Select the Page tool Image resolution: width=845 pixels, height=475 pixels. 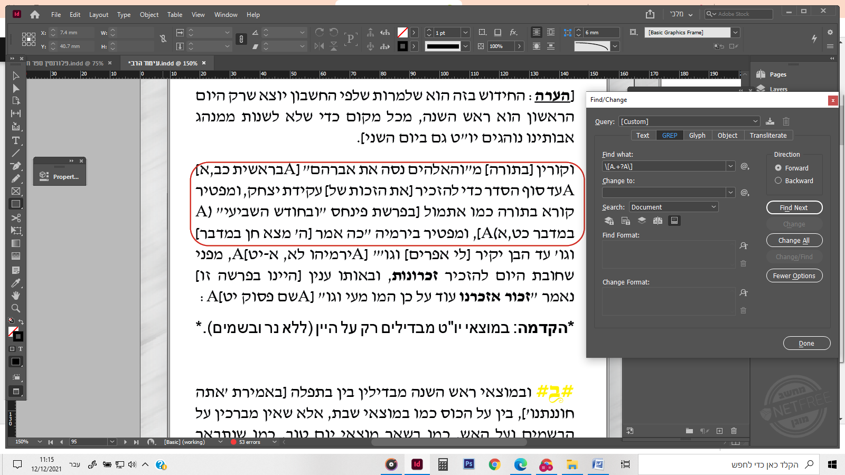16,101
